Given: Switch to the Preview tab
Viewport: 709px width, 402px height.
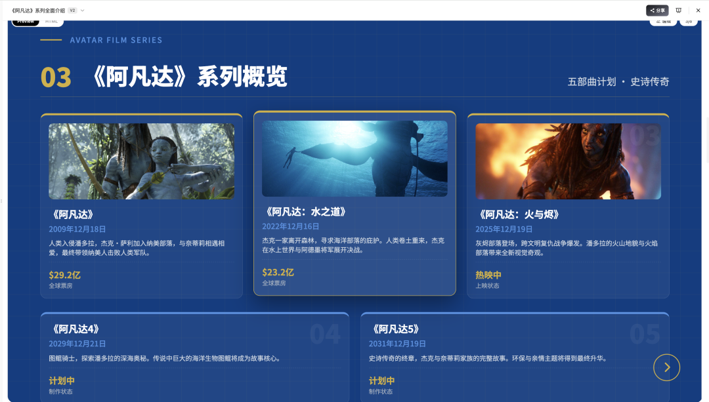Looking at the screenshot, I should click(26, 22).
